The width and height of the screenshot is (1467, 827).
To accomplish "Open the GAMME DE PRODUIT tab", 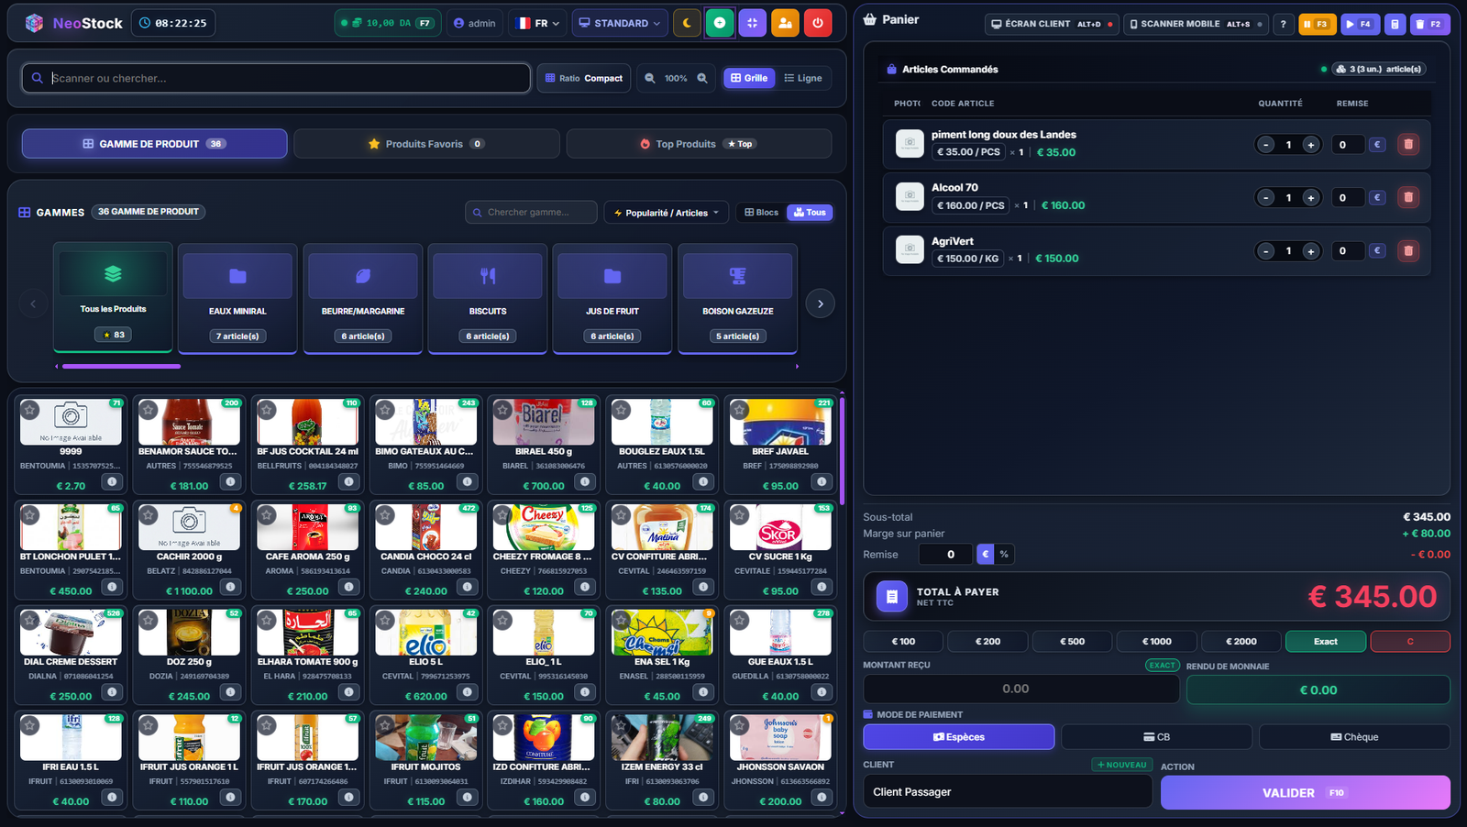I will tap(154, 144).
